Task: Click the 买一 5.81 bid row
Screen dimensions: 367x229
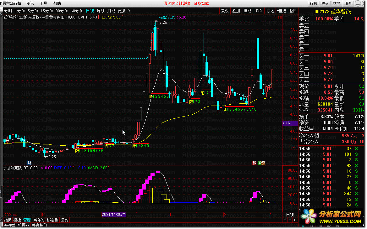Action: [x=332, y=56]
